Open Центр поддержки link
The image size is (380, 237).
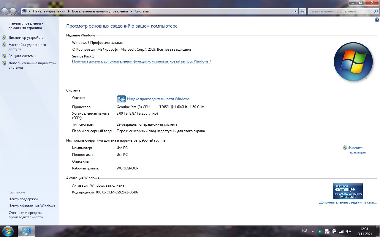pyautogui.click(x=23, y=199)
